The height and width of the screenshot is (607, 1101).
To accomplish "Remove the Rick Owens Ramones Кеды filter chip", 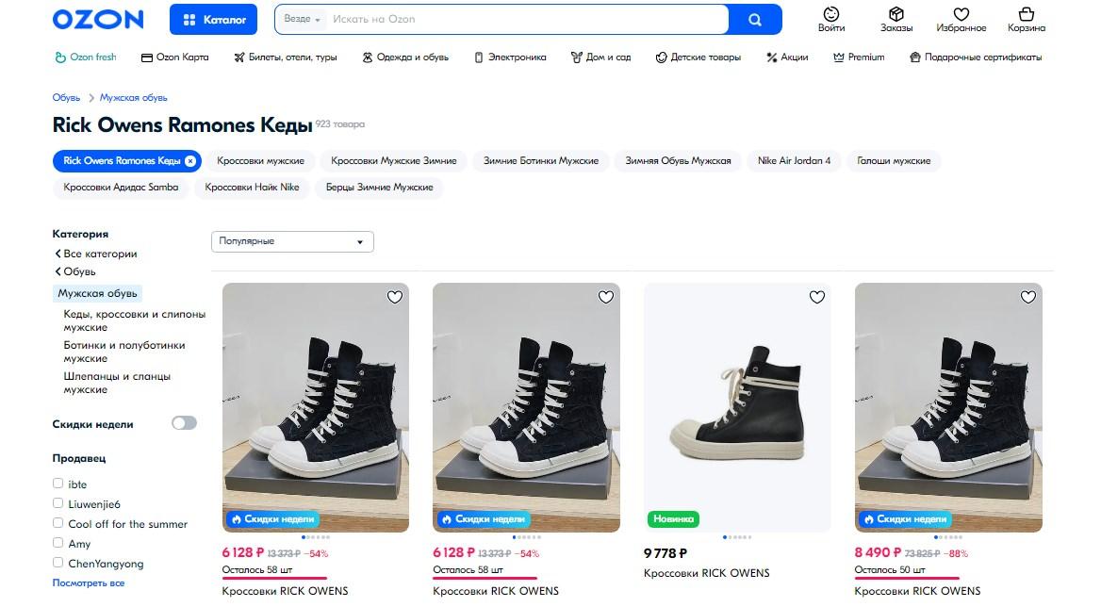I will [190, 161].
